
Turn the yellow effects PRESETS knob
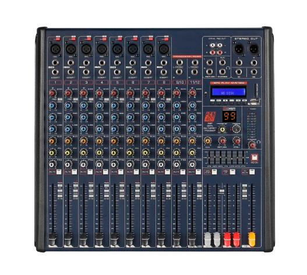pos(222,129)
